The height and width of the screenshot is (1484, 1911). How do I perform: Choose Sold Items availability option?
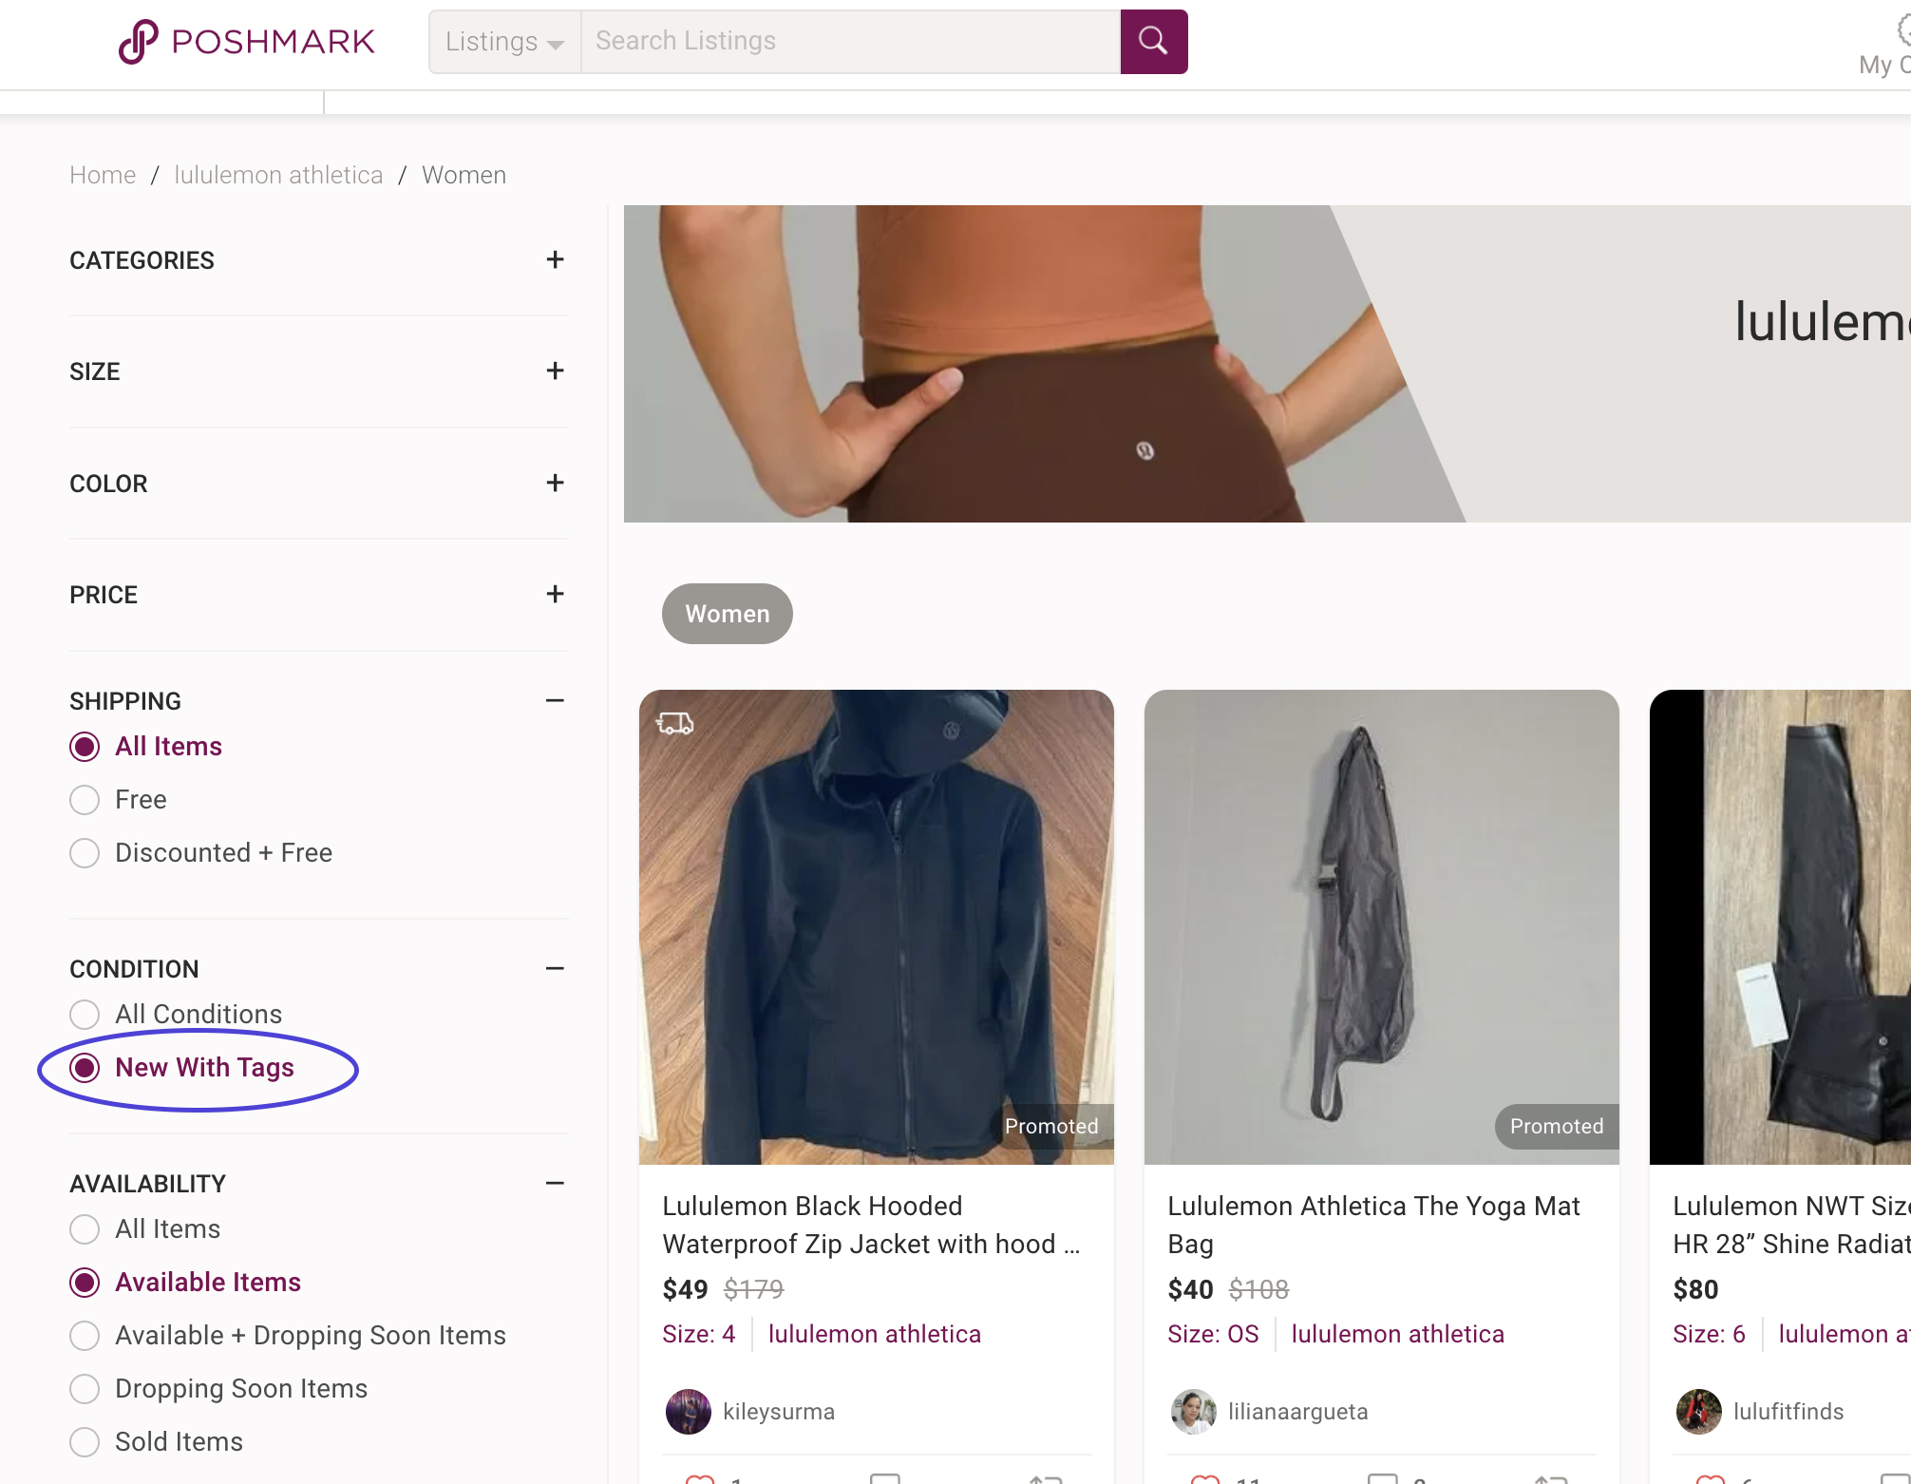pos(85,1442)
